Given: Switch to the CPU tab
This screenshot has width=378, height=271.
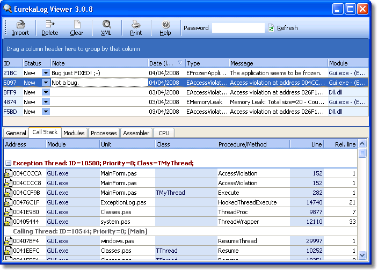Looking at the screenshot, I should tap(164, 133).
